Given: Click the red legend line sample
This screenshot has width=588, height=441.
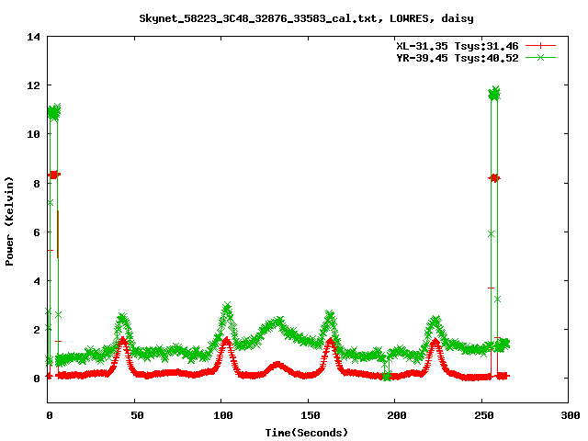Looking at the screenshot, I should click(540, 46).
